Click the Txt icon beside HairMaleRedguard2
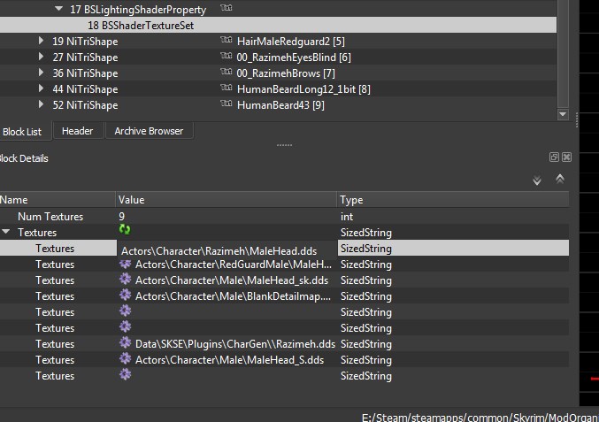Viewport: 599px width, 422px height. coord(227,40)
